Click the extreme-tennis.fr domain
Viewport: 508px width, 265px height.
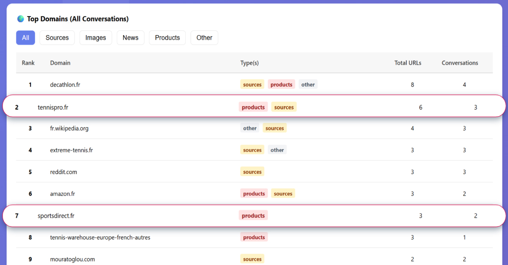pyautogui.click(x=71, y=150)
